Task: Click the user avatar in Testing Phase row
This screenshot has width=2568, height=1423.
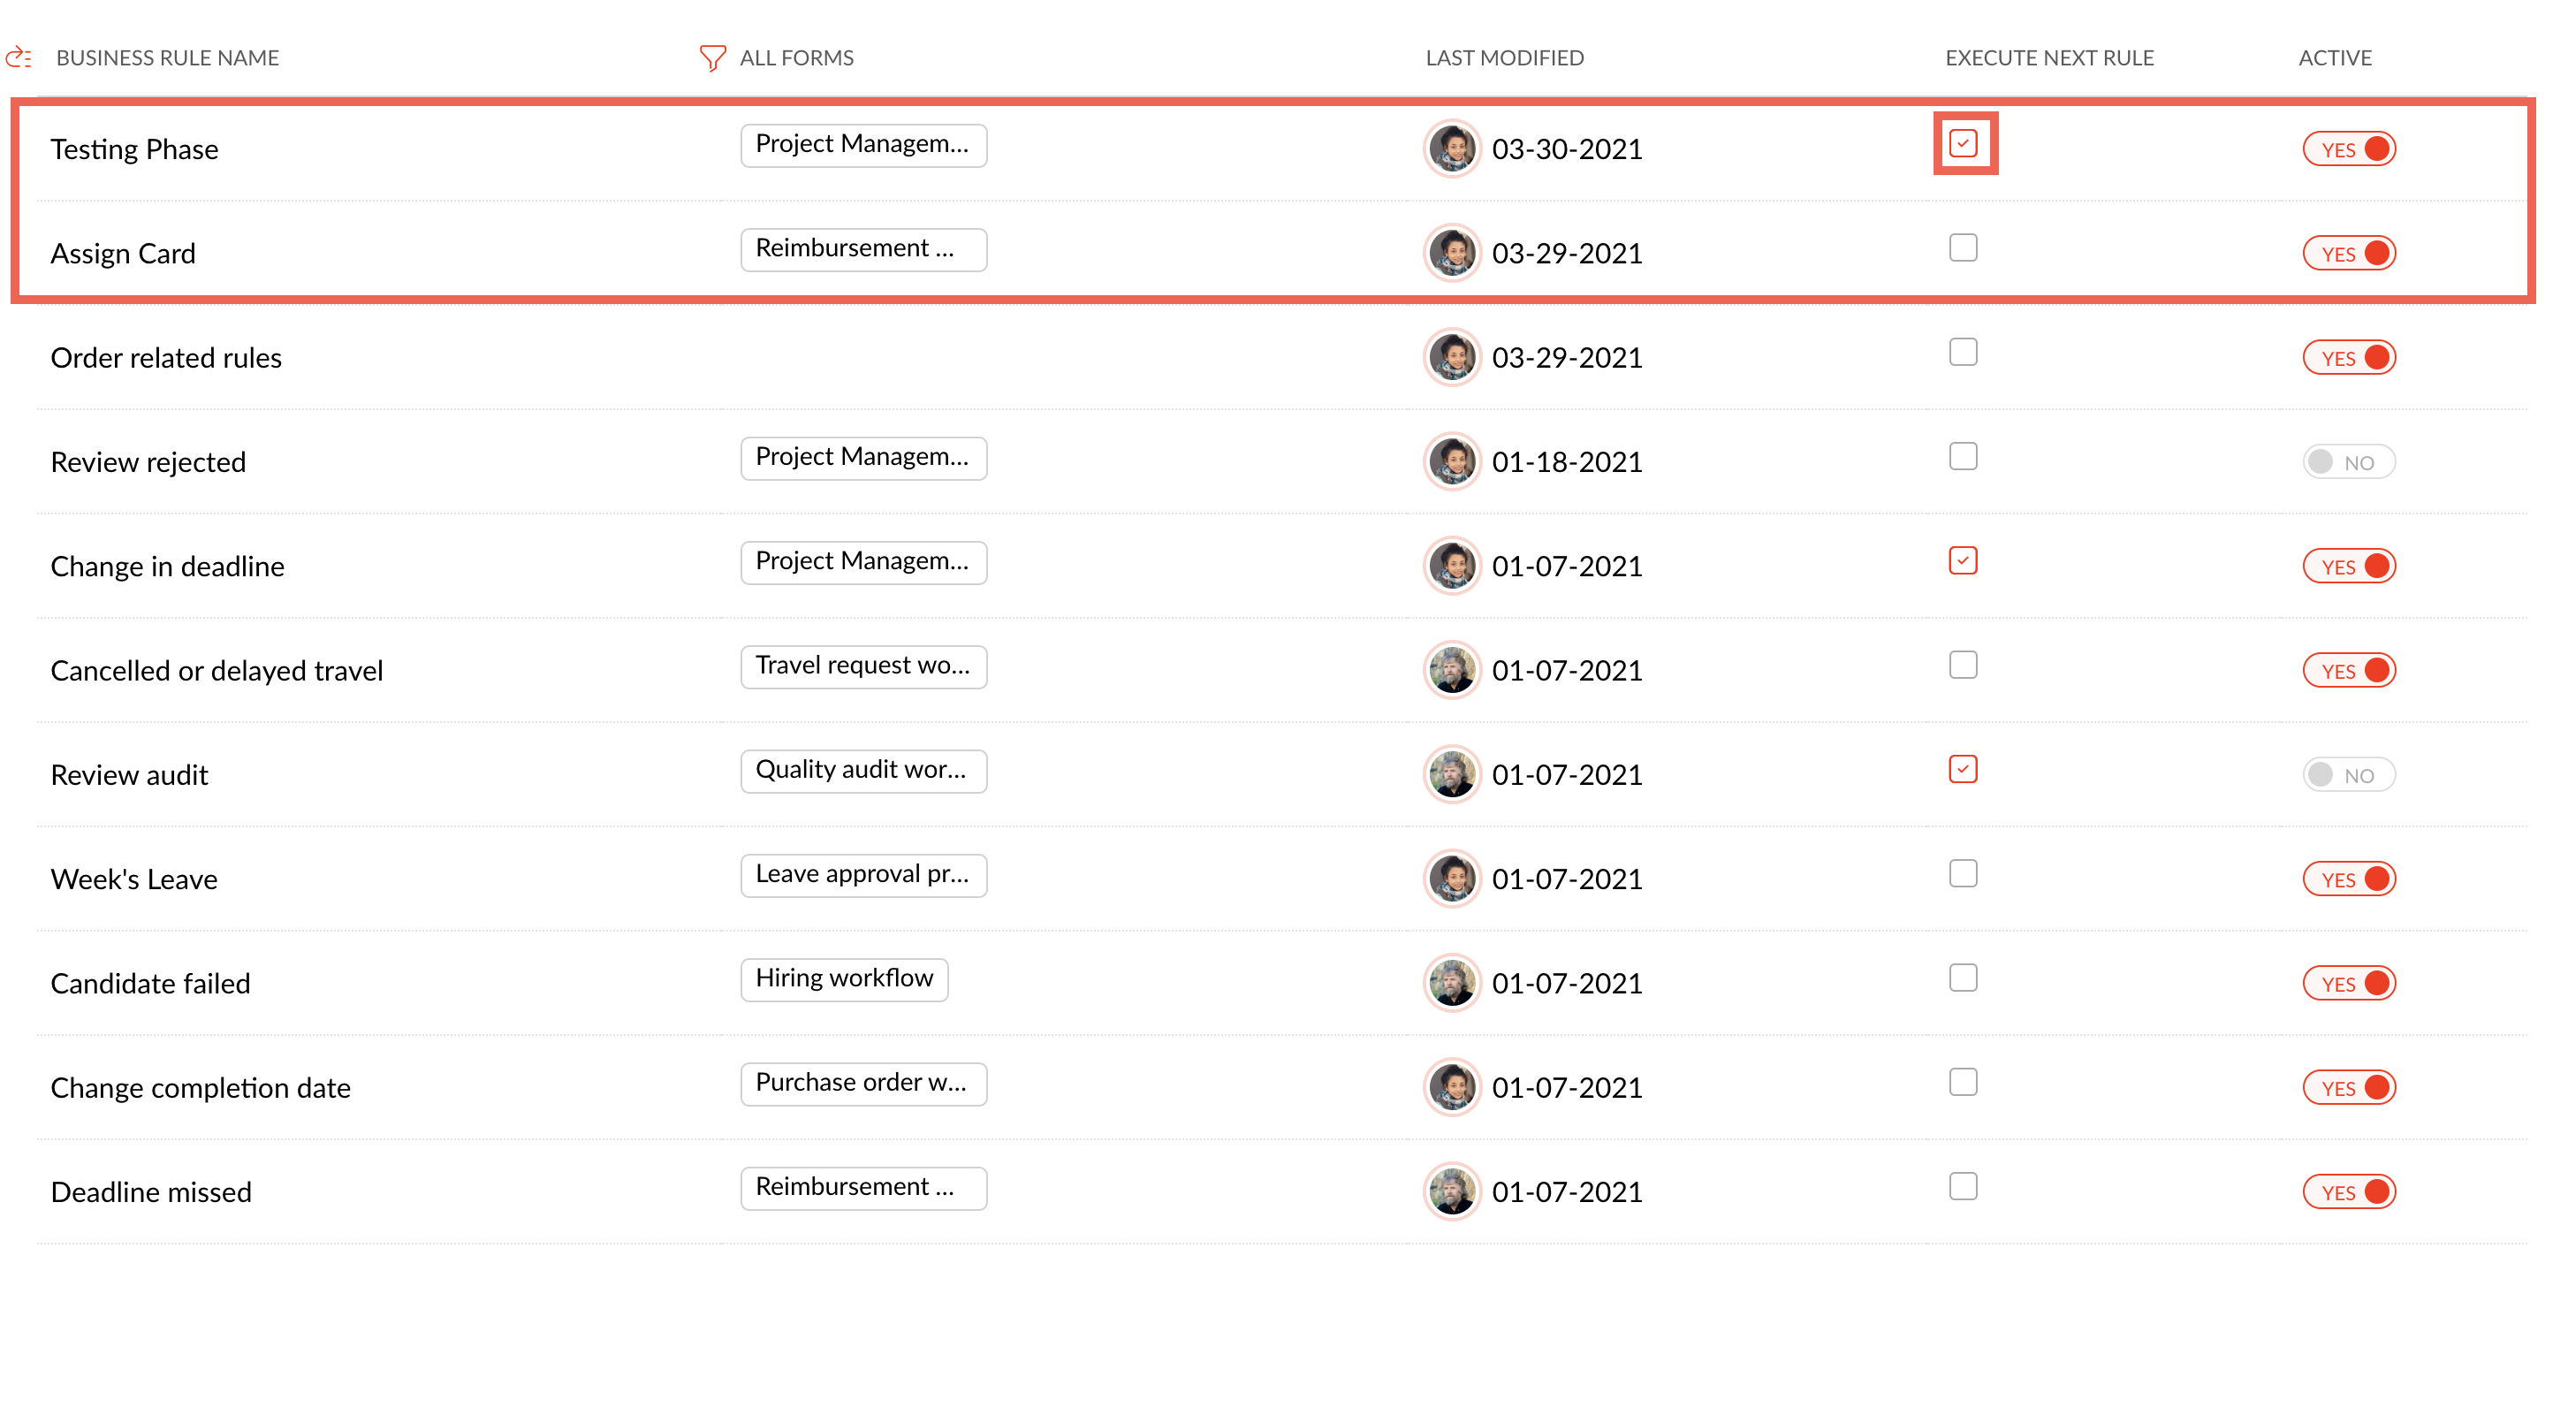Action: click(x=1452, y=148)
